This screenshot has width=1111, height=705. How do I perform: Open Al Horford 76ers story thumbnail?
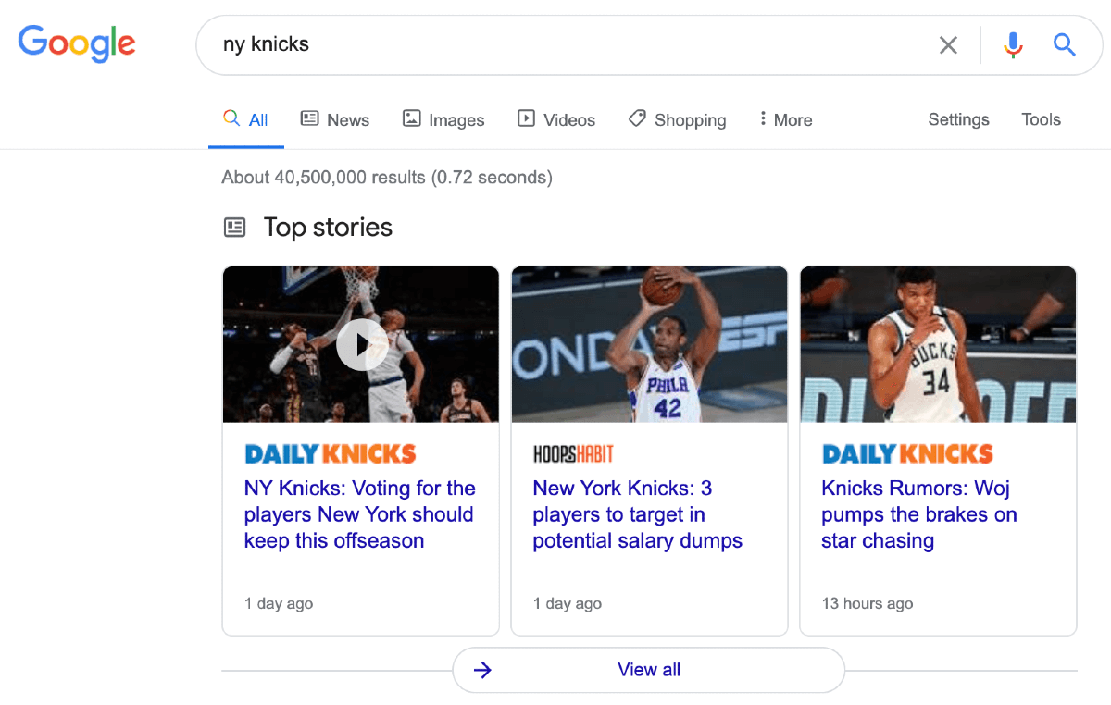[x=649, y=344]
